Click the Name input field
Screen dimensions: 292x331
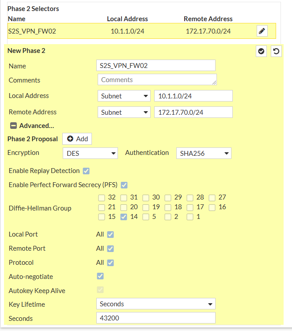(x=156, y=65)
